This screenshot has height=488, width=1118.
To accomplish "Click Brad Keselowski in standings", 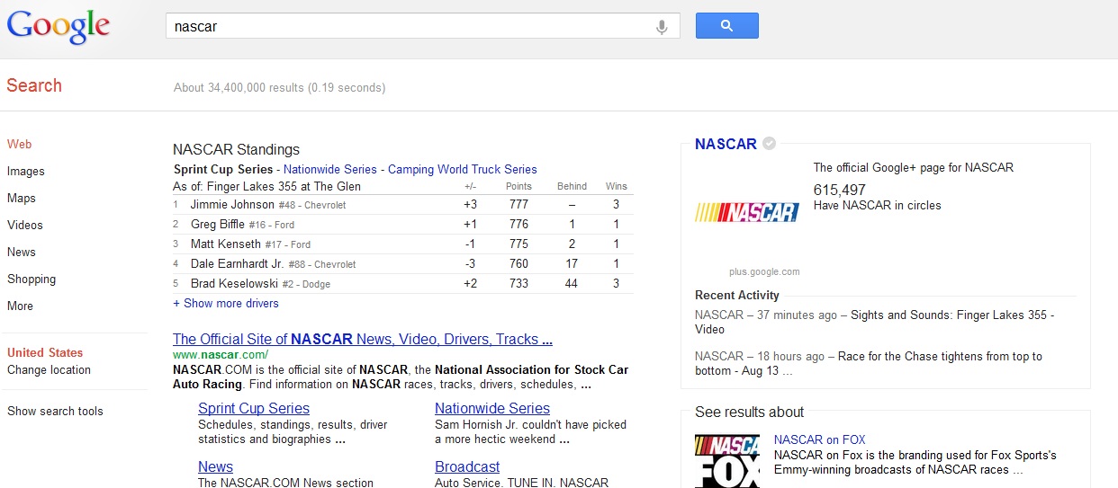I will pyautogui.click(x=234, y=283).
